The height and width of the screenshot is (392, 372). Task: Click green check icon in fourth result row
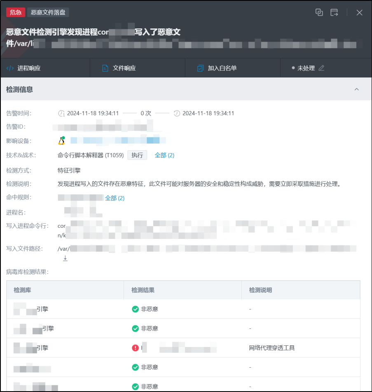(135, 367)
